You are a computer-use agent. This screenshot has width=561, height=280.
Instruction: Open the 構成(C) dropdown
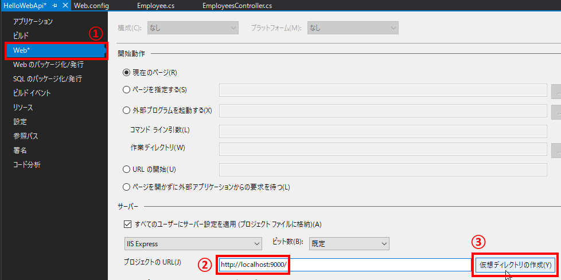pos(193,28)
